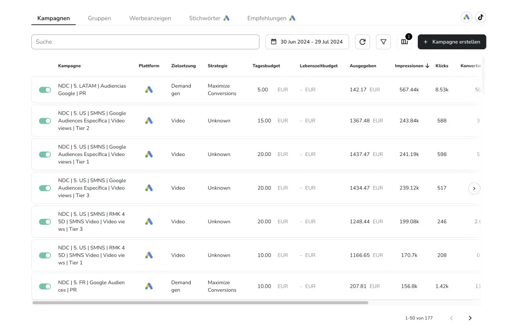Click the Impressionen sort arrow
This screenshot has height=330, width=510.
[427, 66]
